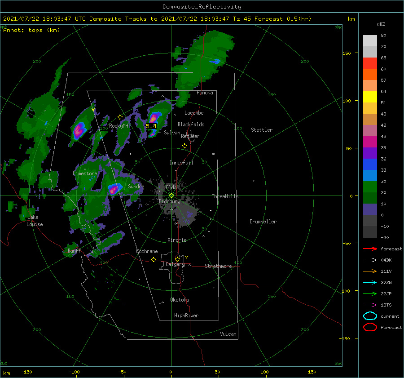Image resolution: width=404 pixels, height=378 pixels.
Task: Click the yellow diamond marker near Cochrane
Action: (x=154, y=259)
